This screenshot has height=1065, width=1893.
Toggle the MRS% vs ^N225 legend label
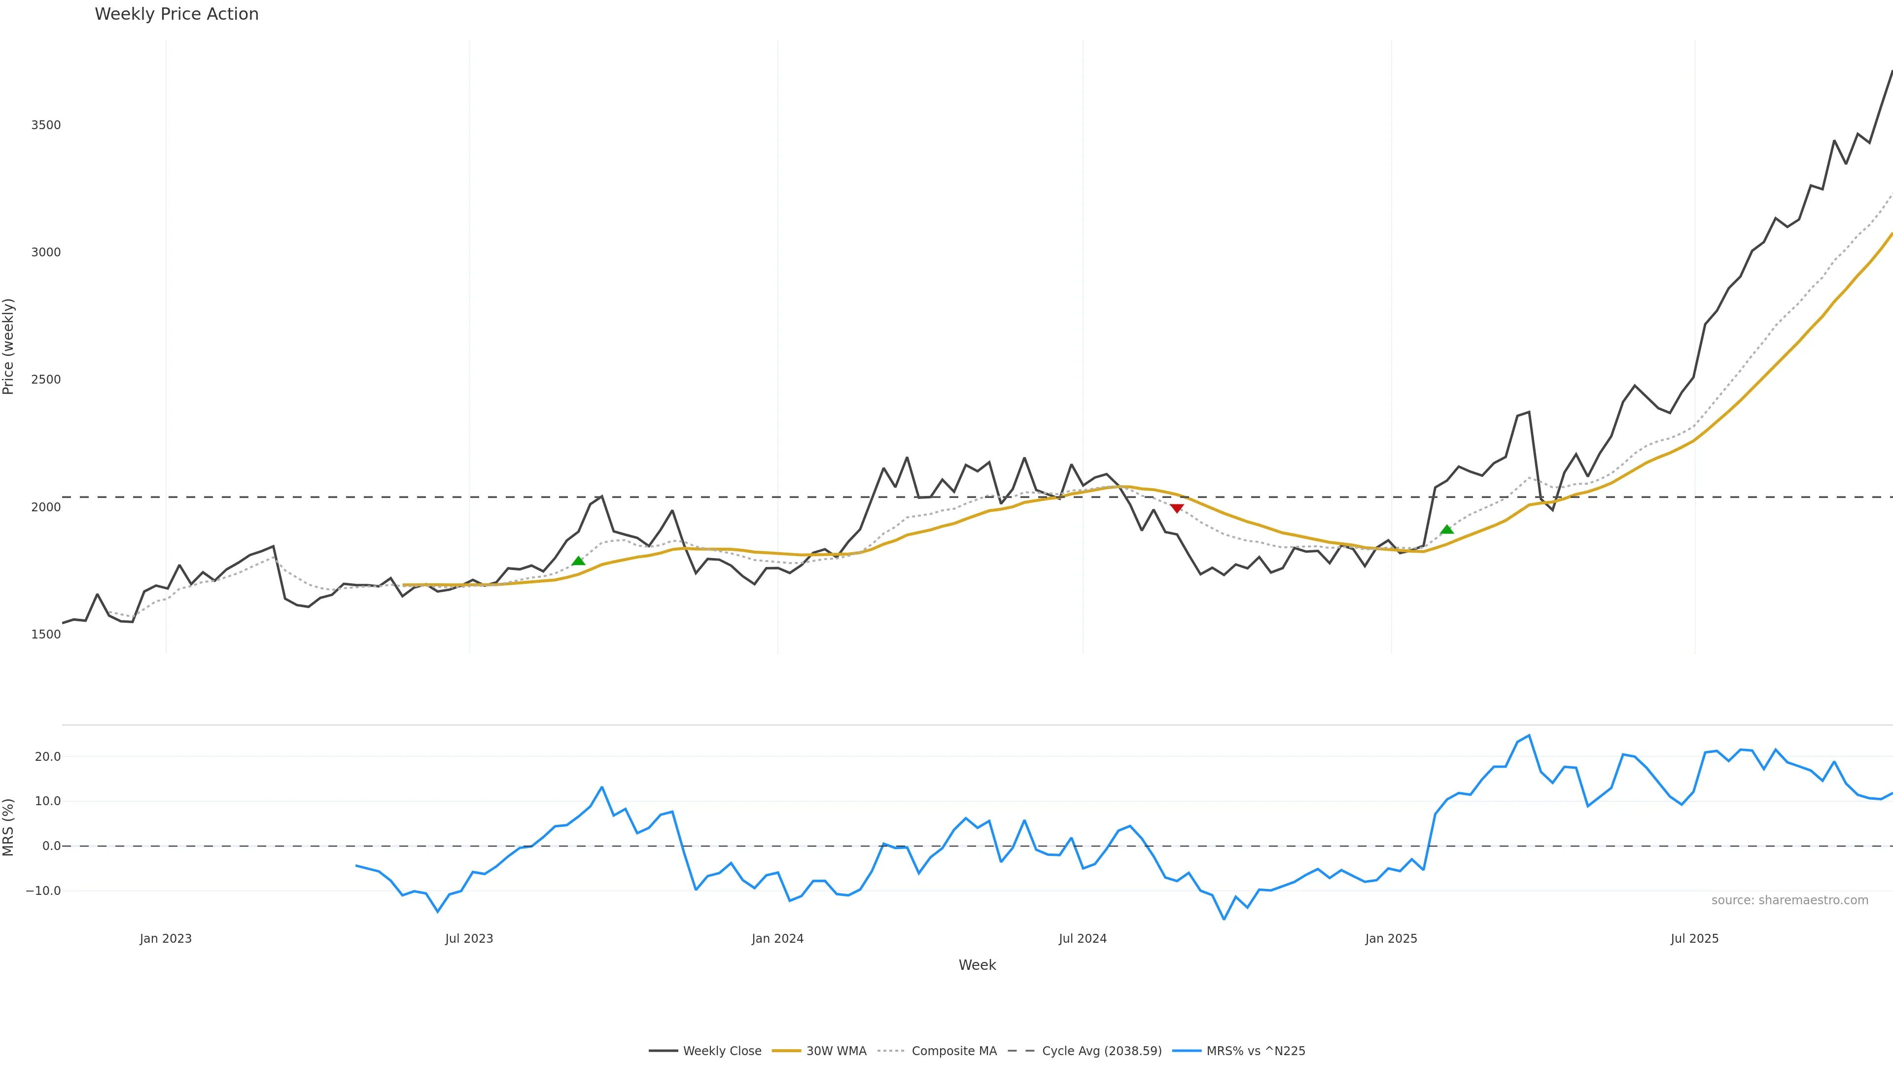click(x=1255, y=1051)
